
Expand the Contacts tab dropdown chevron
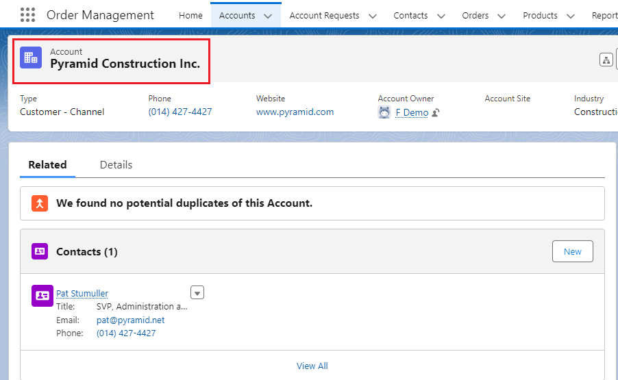tap(441, 16)
